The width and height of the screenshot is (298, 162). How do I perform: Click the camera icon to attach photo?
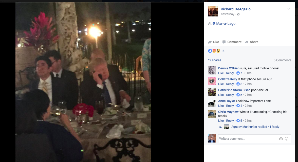pos(281,139)
